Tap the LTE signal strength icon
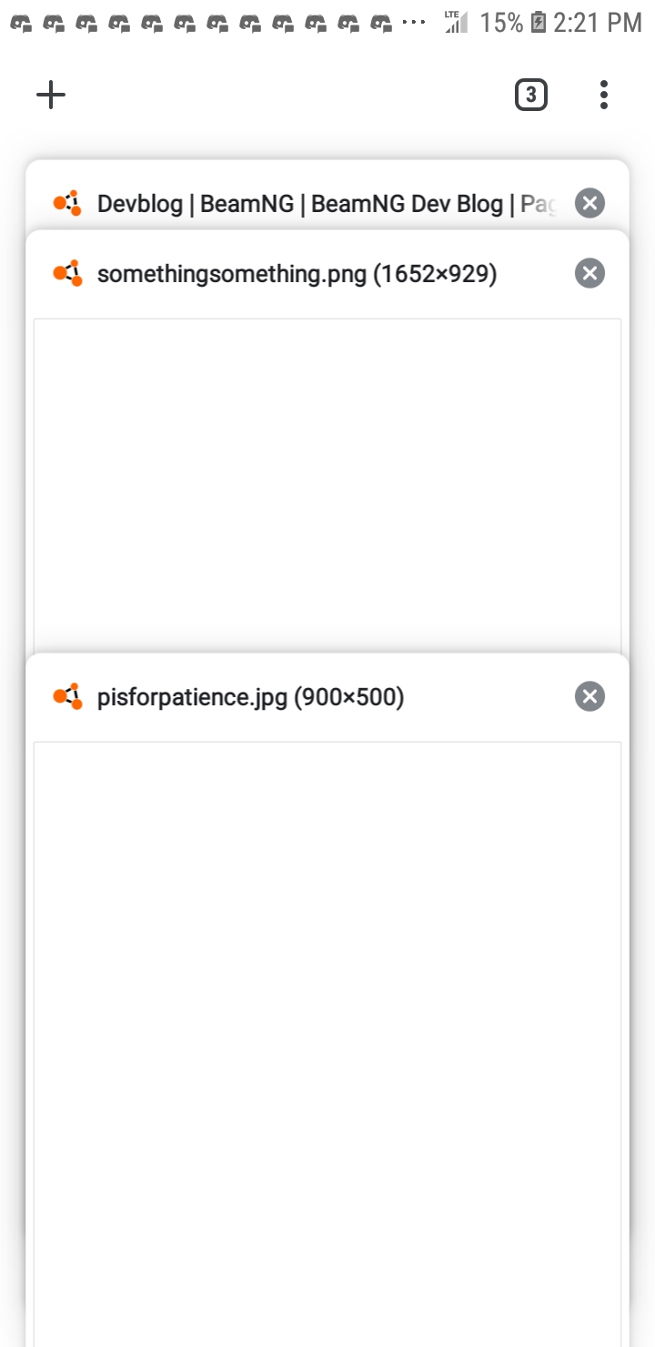Image resolution: width=655 pixels, height=1347 pixels. click(455, 22)
